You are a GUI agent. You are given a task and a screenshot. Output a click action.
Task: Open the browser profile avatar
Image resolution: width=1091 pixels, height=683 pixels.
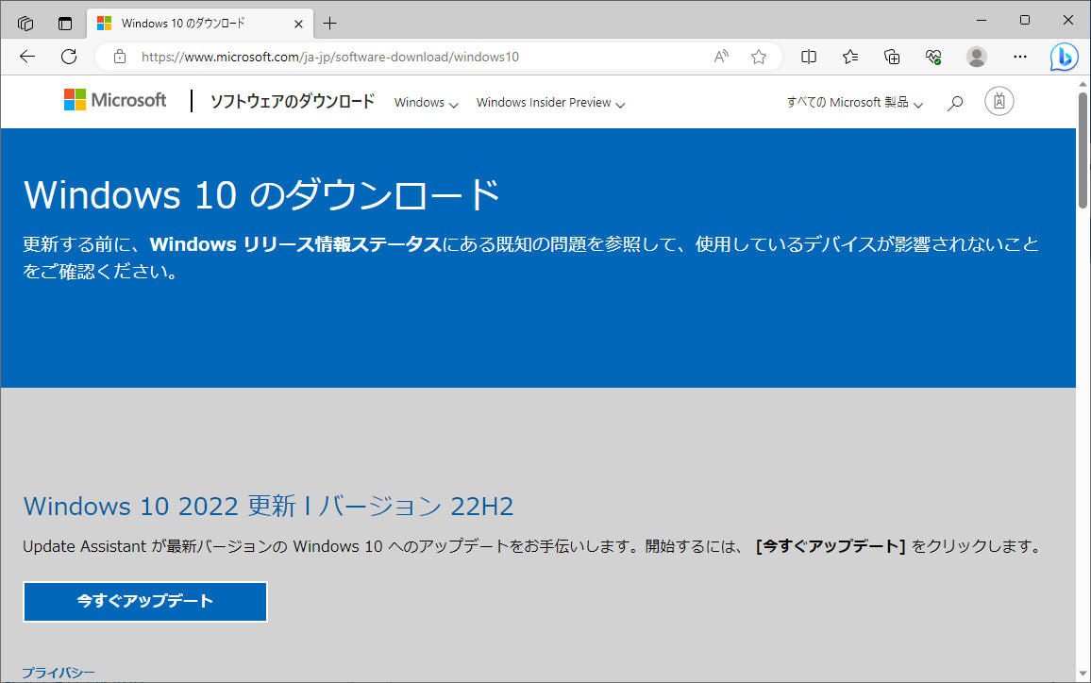point(977,57)
